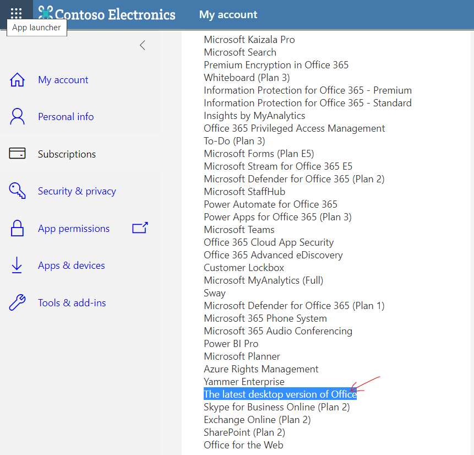Click Contoso Electronics title in header
The height and width of the screenshot is (455, 474).
click(x=115, y=14)
